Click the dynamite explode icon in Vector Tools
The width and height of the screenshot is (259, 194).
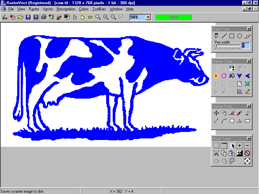[x=240, y=113]
